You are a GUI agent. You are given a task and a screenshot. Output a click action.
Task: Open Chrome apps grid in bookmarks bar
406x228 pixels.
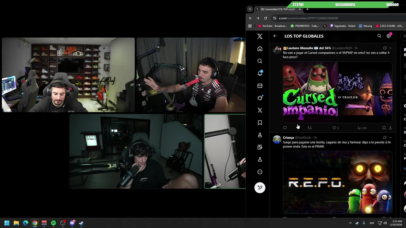pos(250,26)
